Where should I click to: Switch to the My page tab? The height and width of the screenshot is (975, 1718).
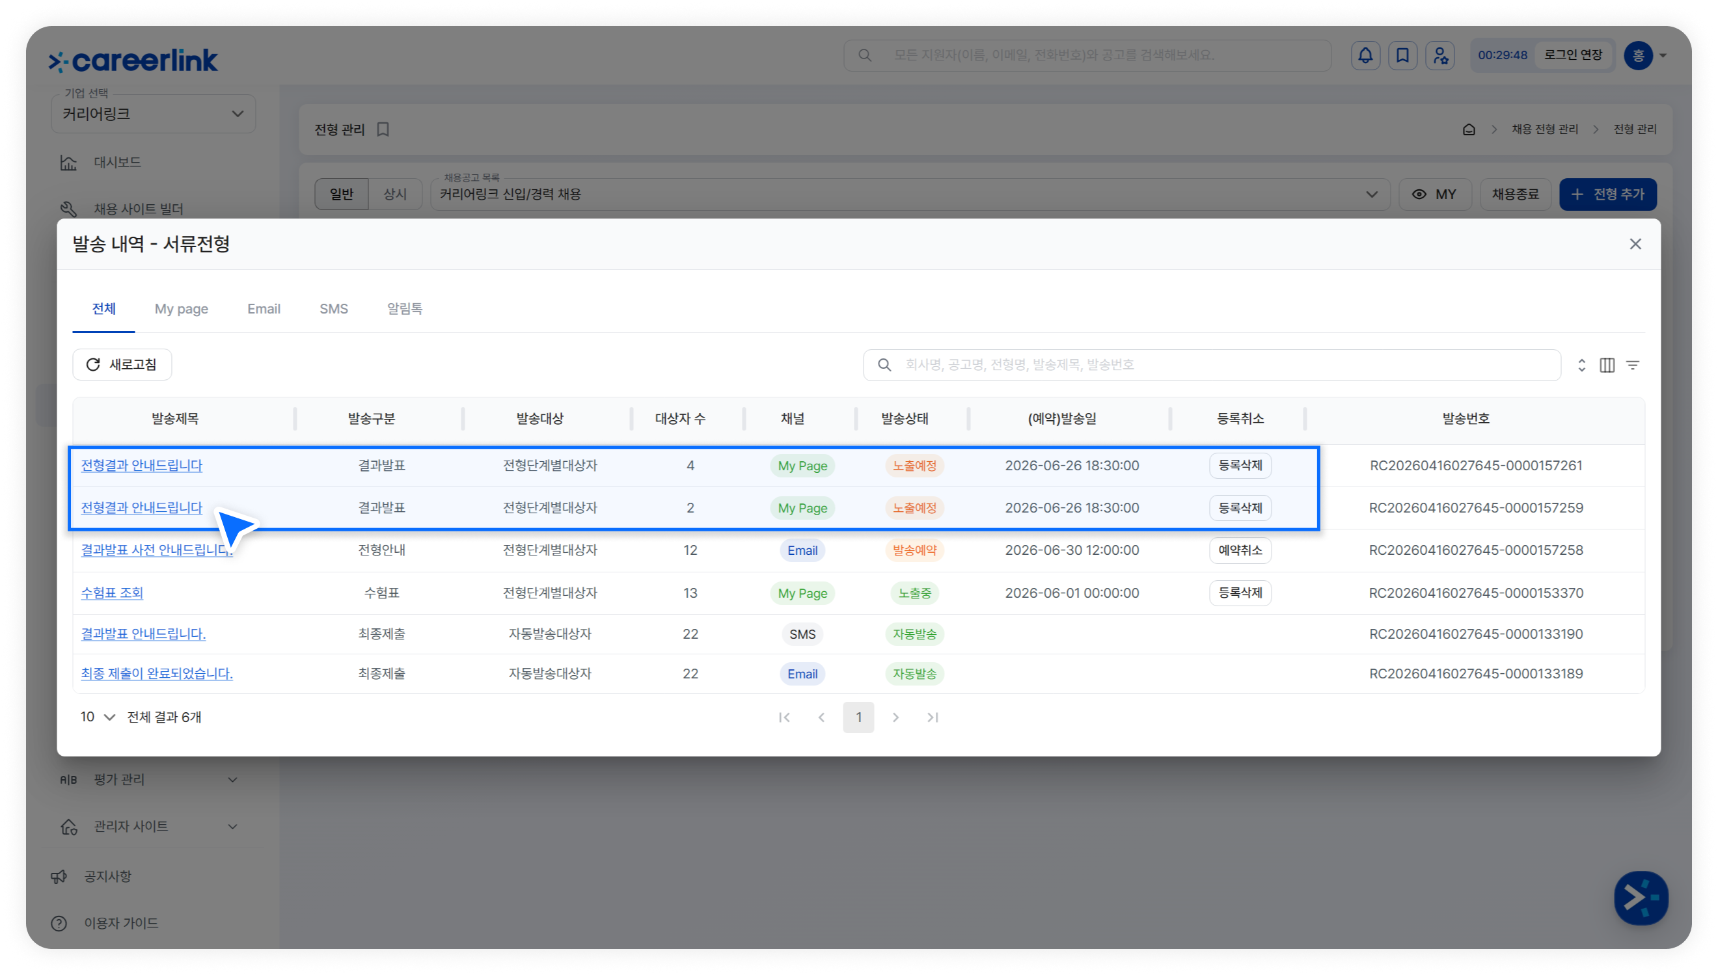point(182,309)
